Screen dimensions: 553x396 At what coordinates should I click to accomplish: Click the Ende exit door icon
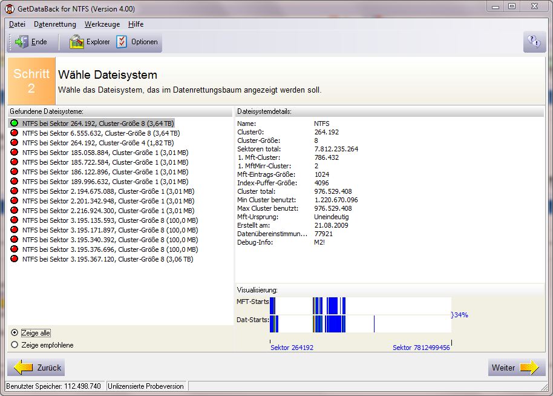pos(22,42)
